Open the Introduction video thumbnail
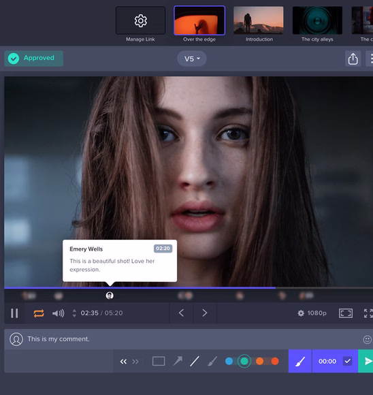This screenshot has width=373, height=395. 259,20
